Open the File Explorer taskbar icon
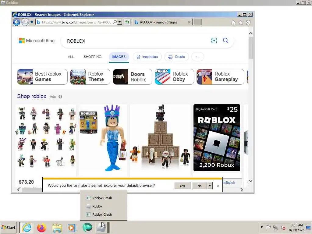Image resolution: width=312 pixels, height=234 pixels. click(57, 228)
